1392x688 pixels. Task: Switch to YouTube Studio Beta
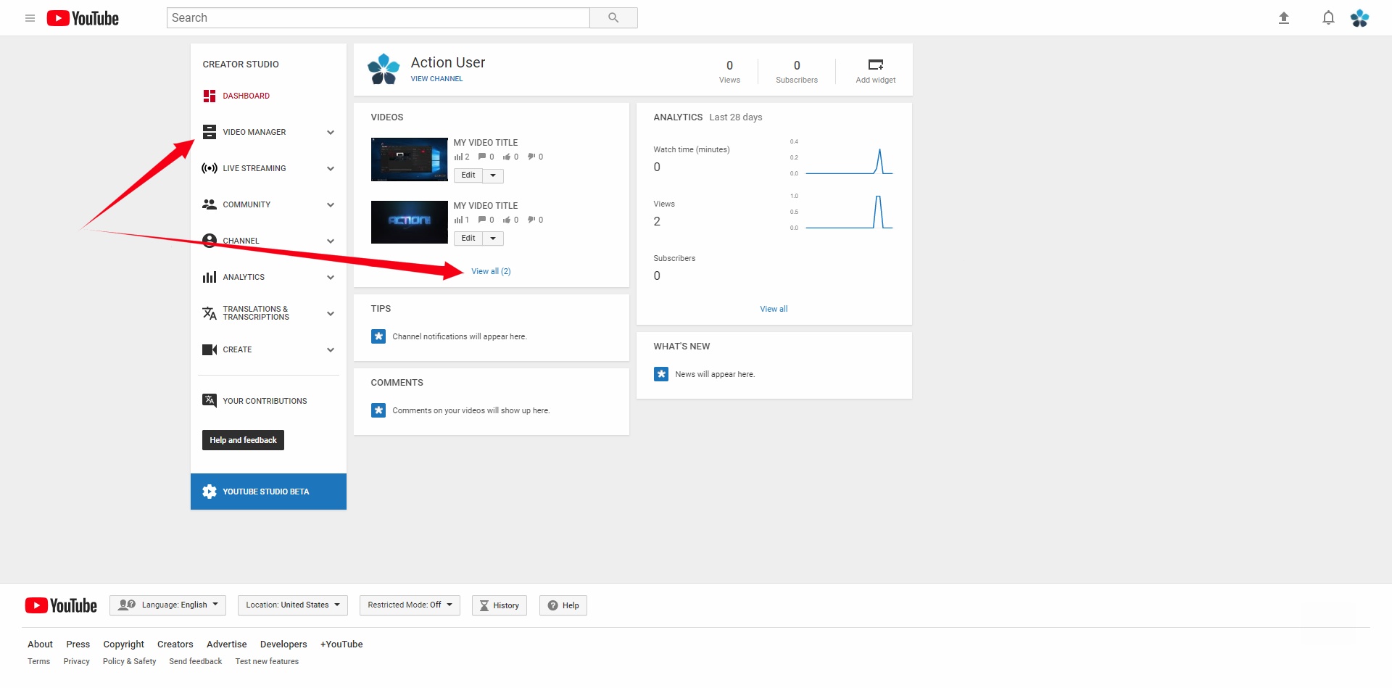click(x=268, y=491)
